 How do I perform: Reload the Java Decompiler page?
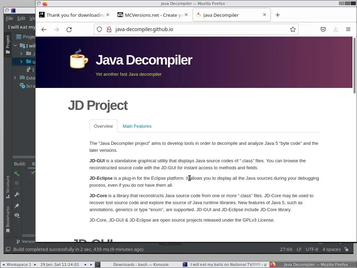click(69, 29)
